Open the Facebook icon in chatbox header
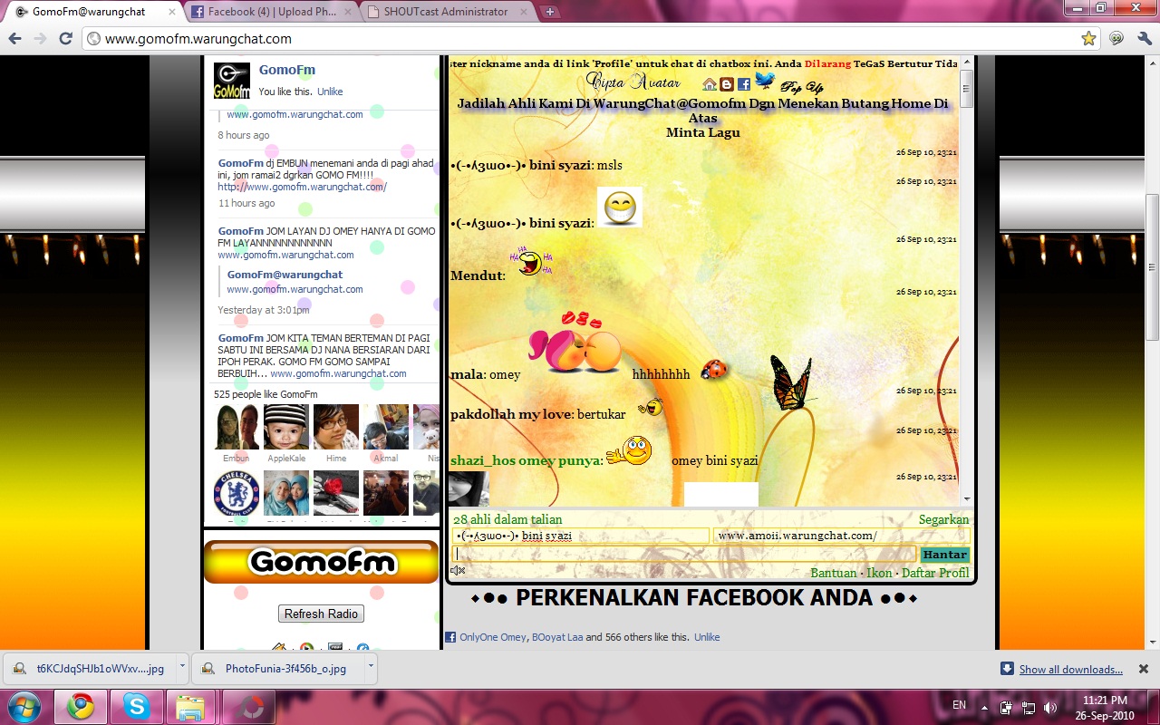Screen dimensions: 1160x725 (x=744, y=84)
